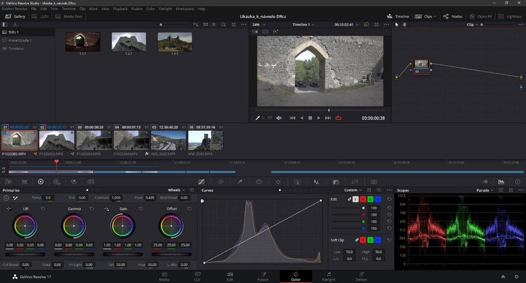Toggle the Y luminance curve channel
The image size is (526, 283).
tap(356, 199)
